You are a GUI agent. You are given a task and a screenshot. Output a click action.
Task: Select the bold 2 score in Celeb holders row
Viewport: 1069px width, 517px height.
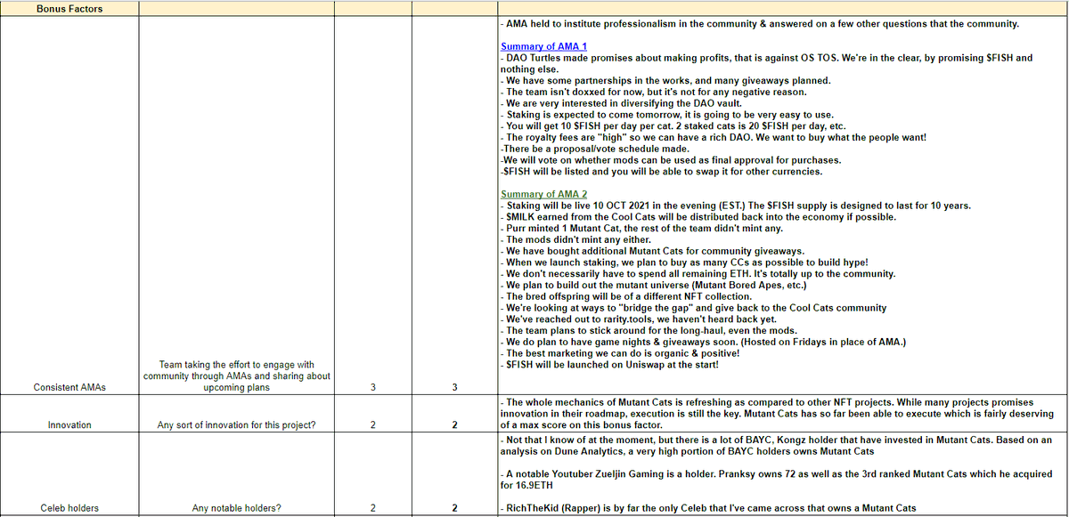[454, 508]
